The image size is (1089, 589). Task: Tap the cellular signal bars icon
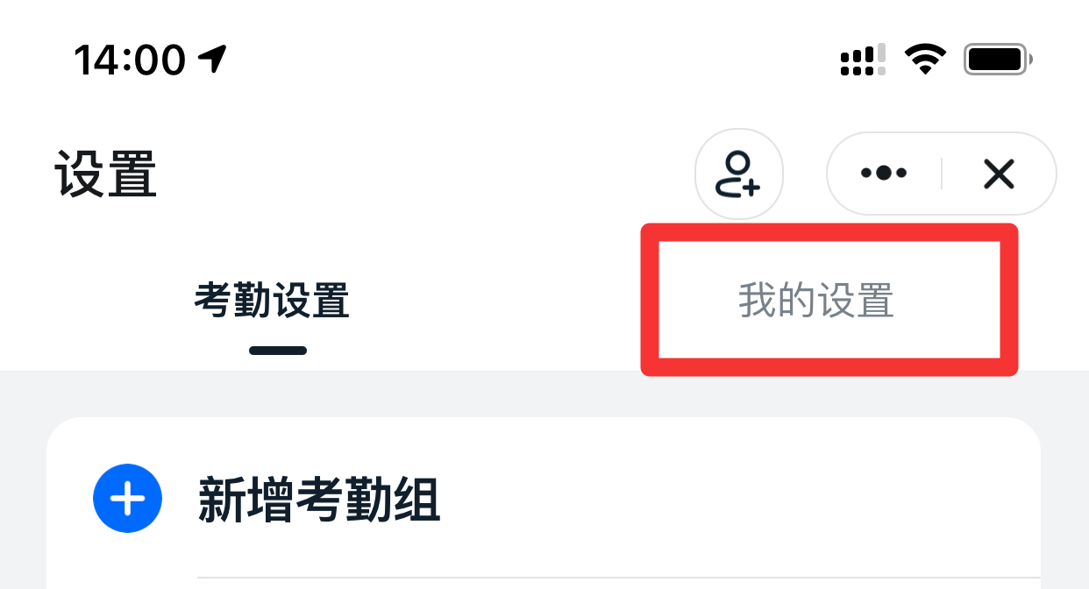[x=864, y=60]
